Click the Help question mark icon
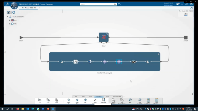This screenshot has height=111, width=198. pyautogui.click(x=191, y=4)
